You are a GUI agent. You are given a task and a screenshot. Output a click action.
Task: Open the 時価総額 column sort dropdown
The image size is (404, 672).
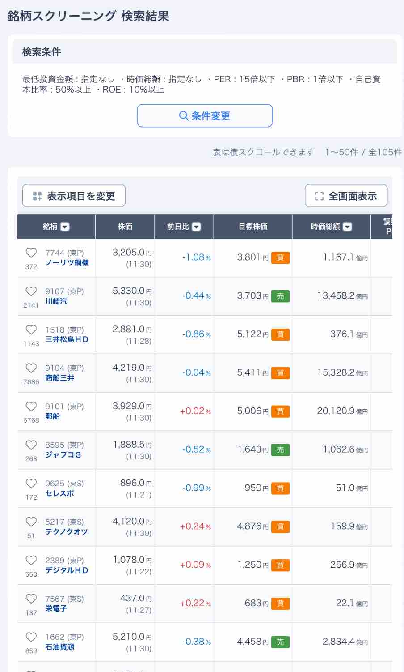tap(347, 227)
